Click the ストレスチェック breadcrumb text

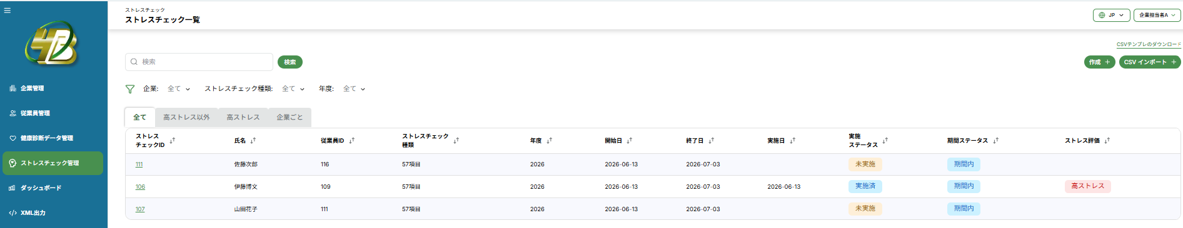pos(145,10)
